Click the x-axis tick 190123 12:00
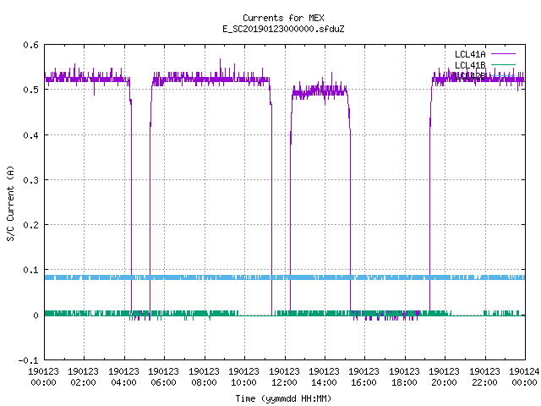The image size is (541, 406). click(x=284, y=377)
